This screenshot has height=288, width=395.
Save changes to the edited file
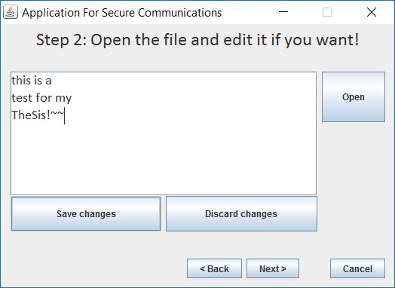click(86, 213)
